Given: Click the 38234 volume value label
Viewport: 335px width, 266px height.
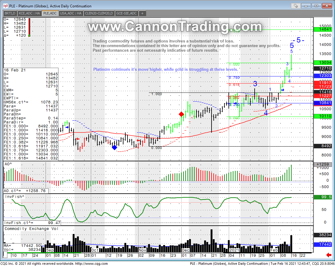Looking at the screenshot, I should point(323,235).
